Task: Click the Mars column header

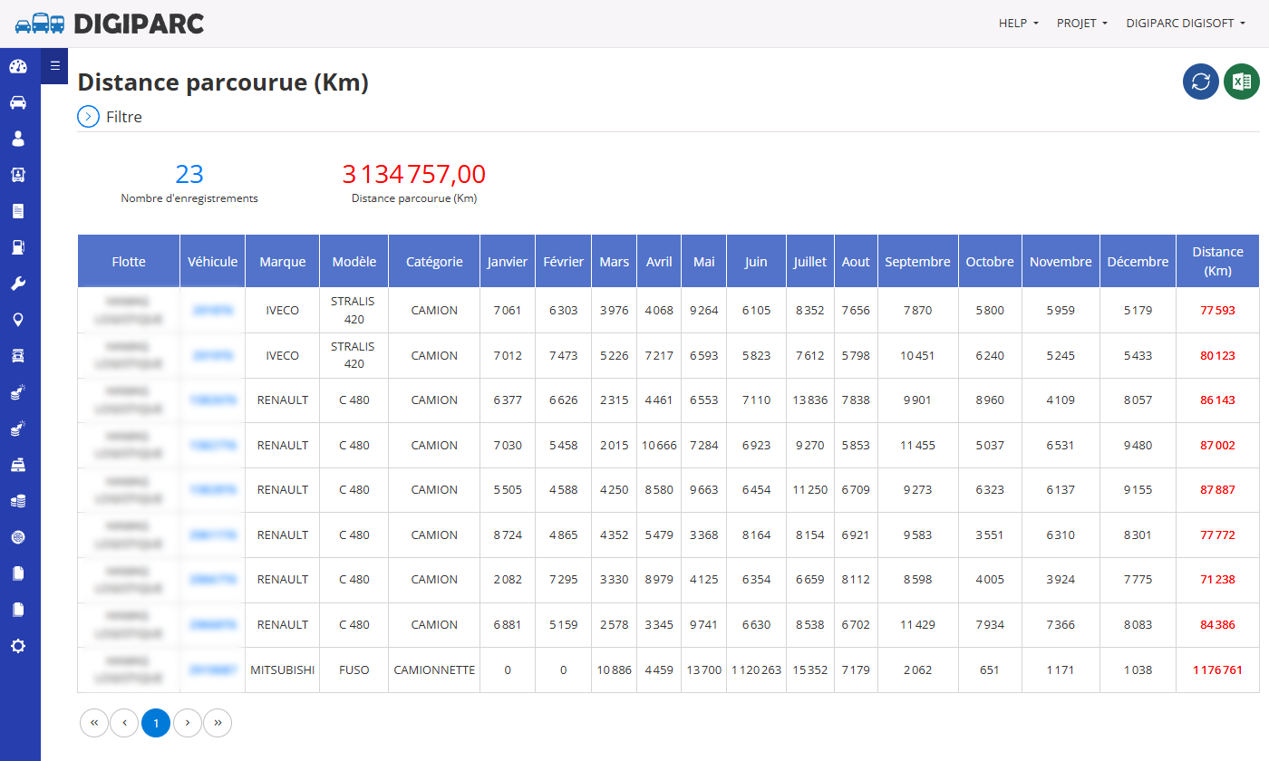Action: pos(615,262)
